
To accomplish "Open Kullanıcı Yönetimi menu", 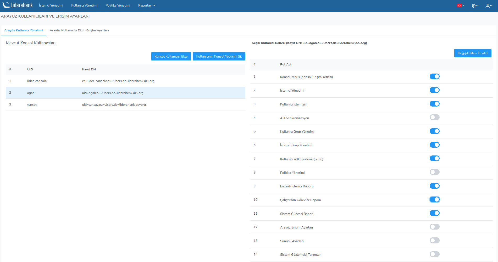I will coord(84,5).
